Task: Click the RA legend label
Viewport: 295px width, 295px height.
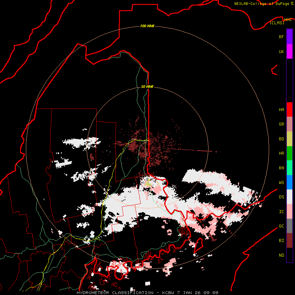Action: (x=281, y=168)
